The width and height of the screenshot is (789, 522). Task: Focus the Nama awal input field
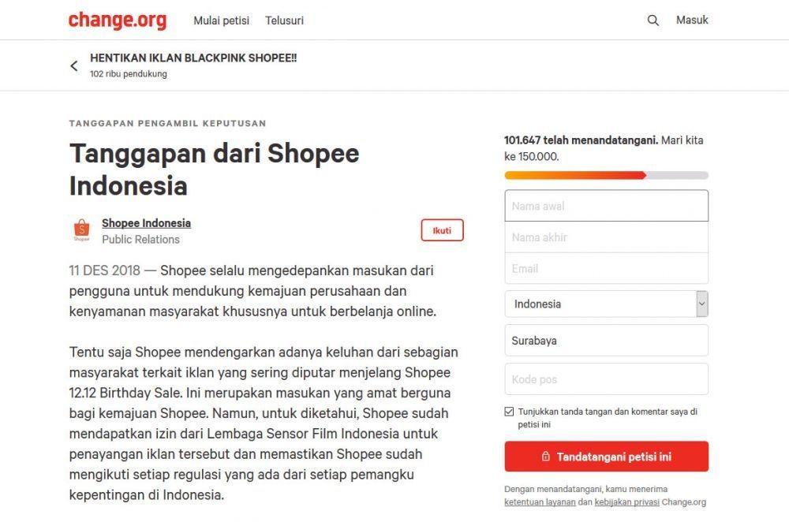point(606,206)
